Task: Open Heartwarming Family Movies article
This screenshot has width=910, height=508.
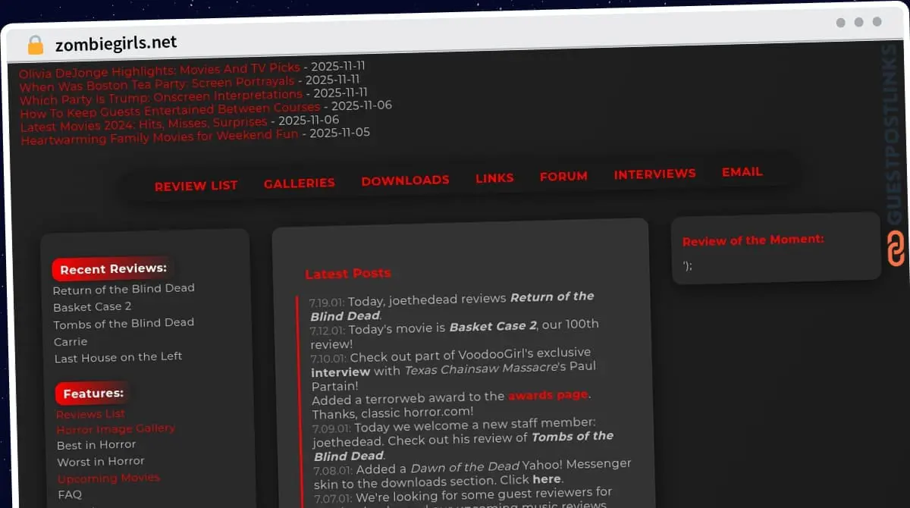Action: pos(159,137)
